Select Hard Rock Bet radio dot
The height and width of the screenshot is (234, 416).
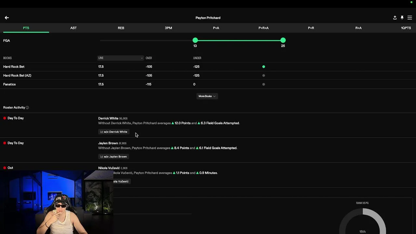point(264,67)
